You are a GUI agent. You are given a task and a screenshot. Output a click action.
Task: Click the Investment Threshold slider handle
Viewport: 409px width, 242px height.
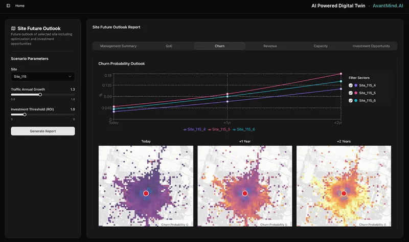(x=25, y=114)
